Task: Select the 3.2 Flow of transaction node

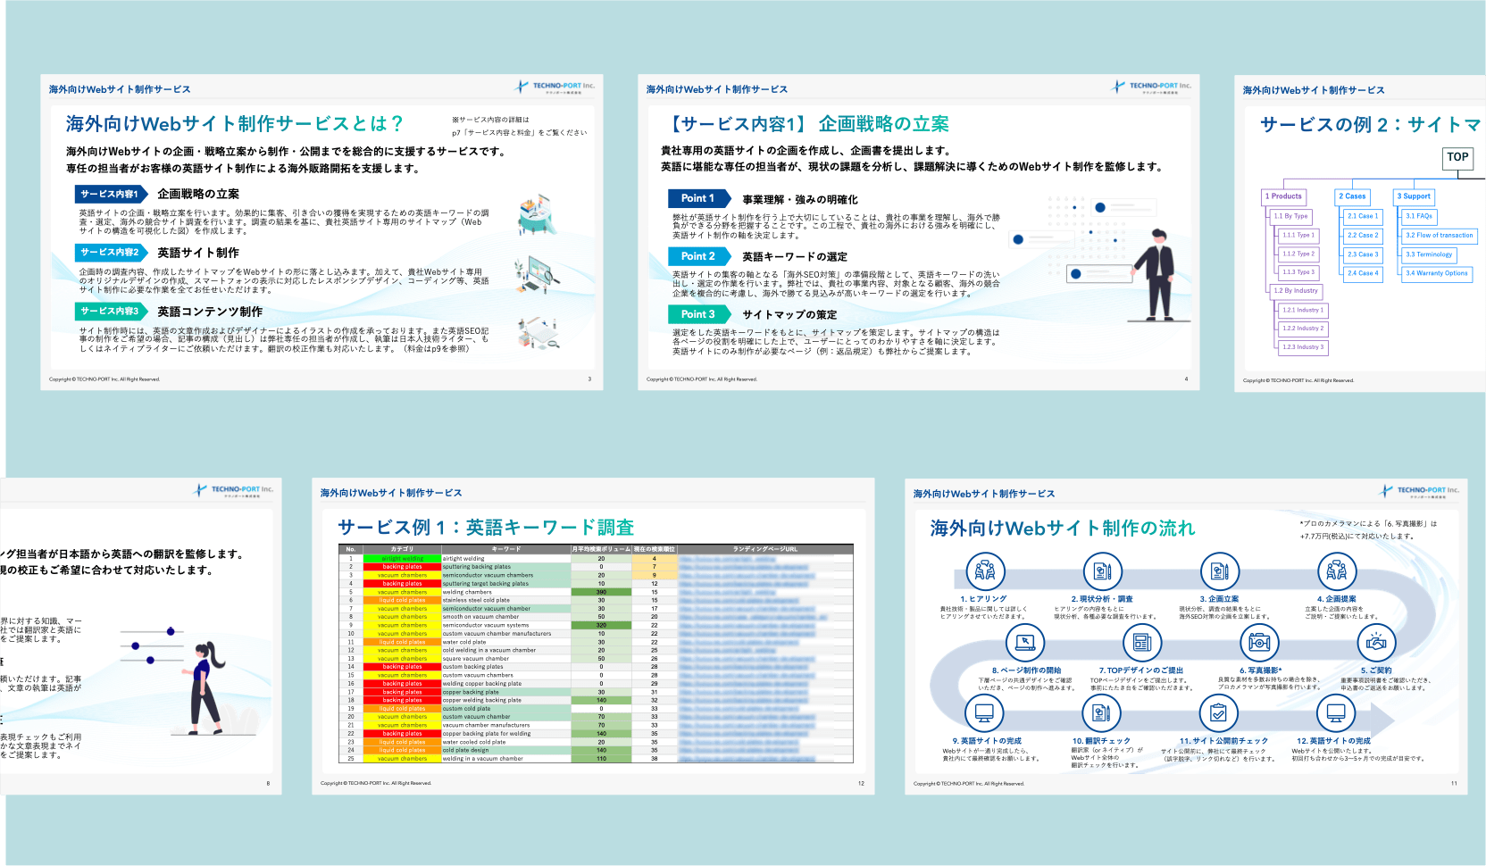Action: click(x=1439, y=236)
